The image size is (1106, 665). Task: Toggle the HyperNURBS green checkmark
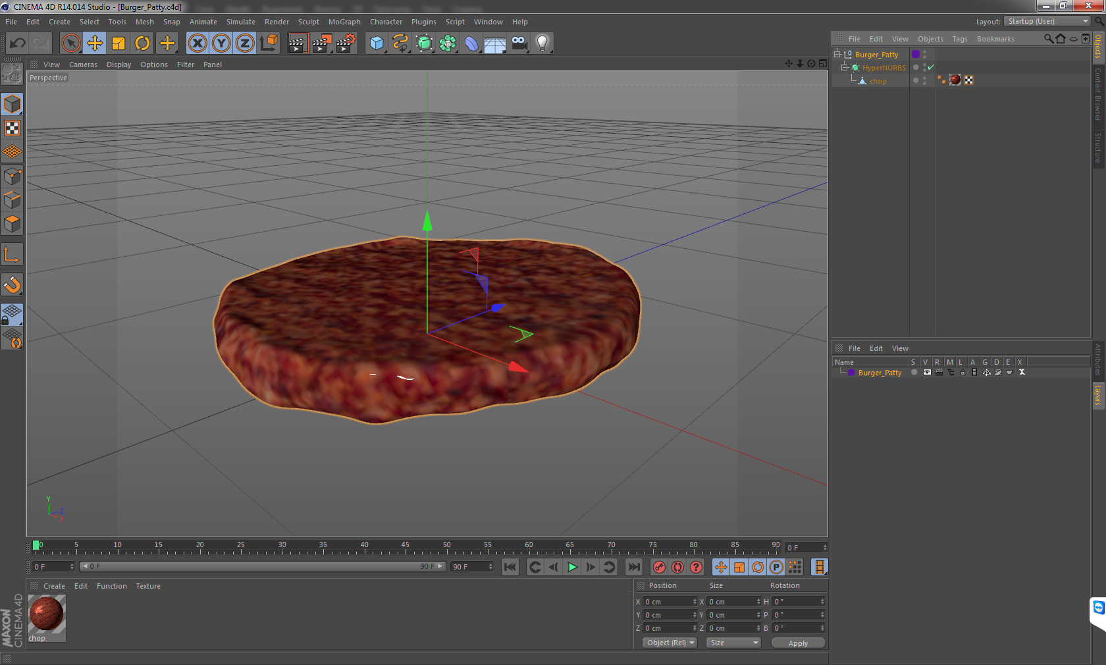pyautogui.click(x=931, y=67)
